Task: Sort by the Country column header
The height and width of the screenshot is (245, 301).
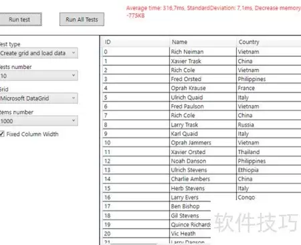Action: [269, 42]
